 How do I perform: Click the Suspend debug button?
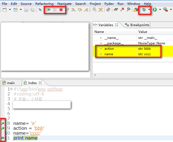coord(55,10)
